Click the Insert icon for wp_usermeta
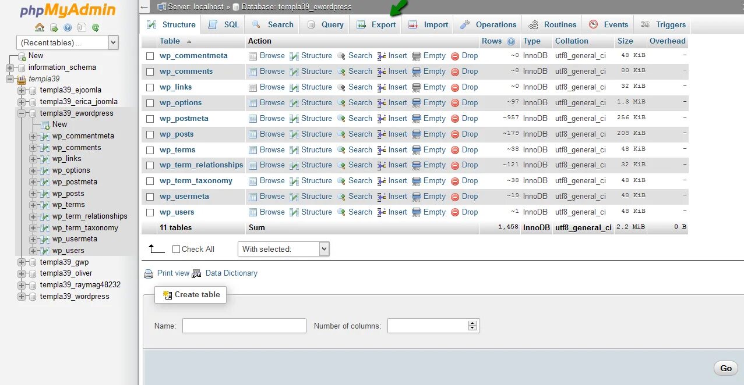This screenshot has height=385, width=744. 382,197
